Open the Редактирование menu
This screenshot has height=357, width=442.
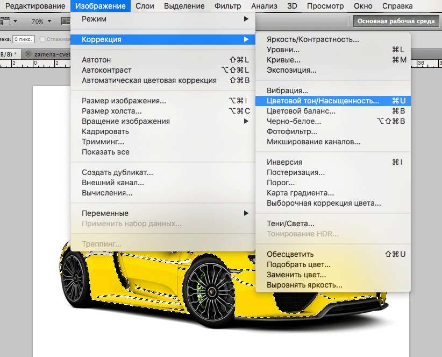tap(35, 6)
